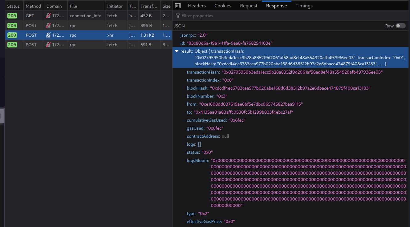This screenshot has height=227, width=410.
Task: Collapse the result object disclosure triangle
Action: pos(177,51)
